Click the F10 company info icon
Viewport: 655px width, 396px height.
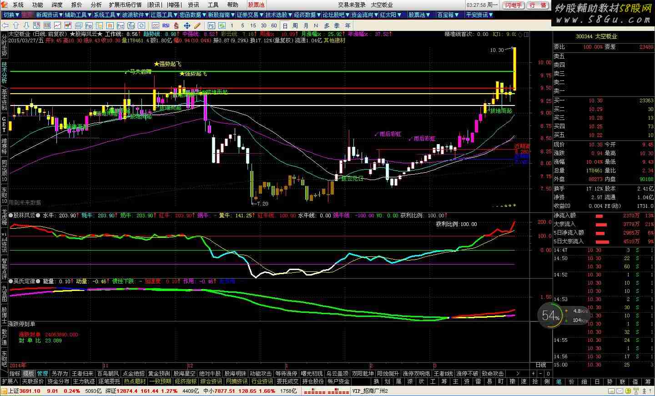89,25
